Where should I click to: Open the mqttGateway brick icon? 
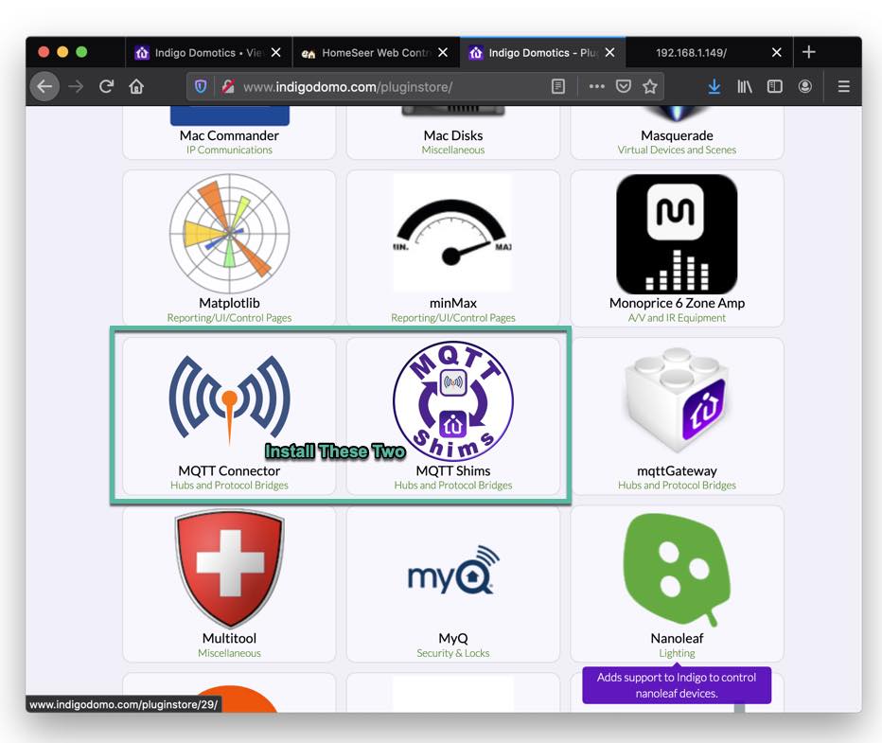677,400
